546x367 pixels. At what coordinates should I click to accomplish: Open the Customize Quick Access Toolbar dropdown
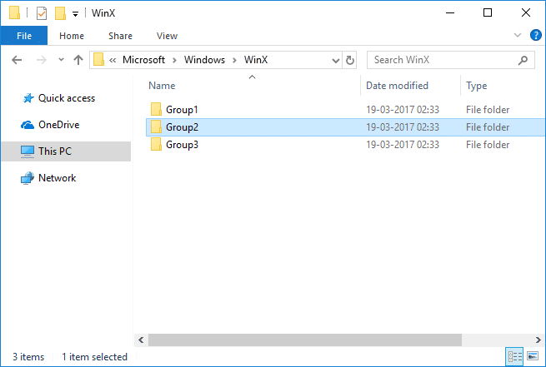(x=75, y=14)
